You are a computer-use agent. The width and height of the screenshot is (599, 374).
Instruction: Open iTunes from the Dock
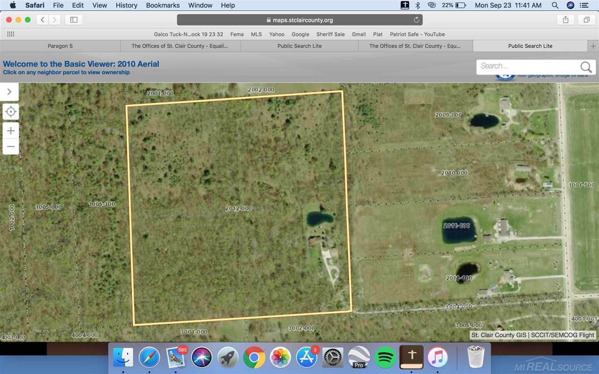click(438, 358)
